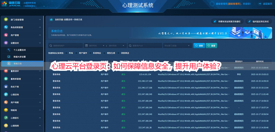Check the 用户操作 filter checkbox
Image resolution: width=275 pixels, height=132 pixels.
(76, 53)
